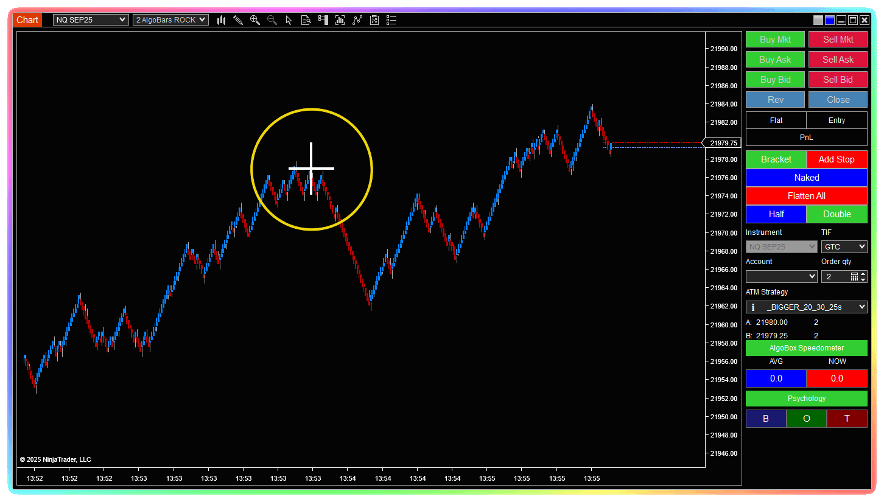Open the Indicators icon
Image resolution: width=884 pixels, height=502 pixels.
click(357, 20)
